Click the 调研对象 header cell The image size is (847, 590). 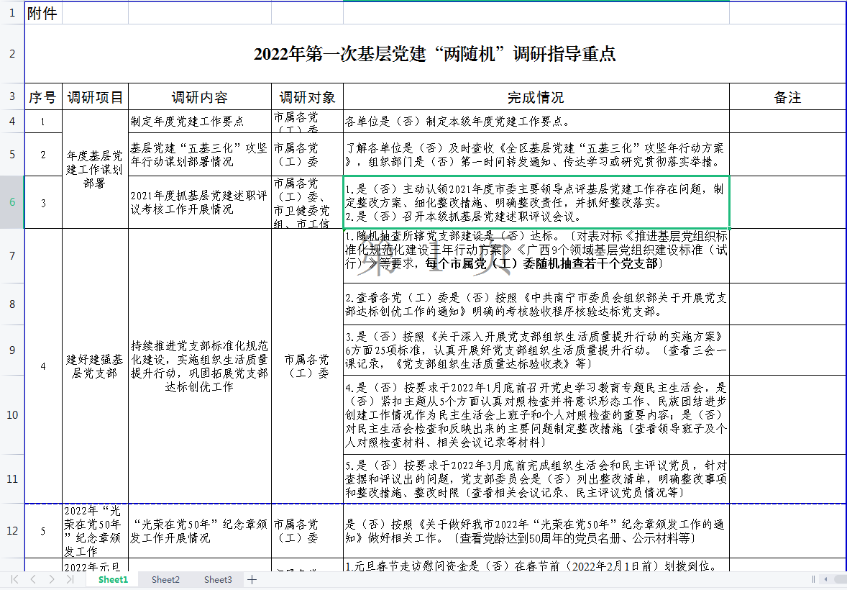pyautogui.click(x=307, y=97)
